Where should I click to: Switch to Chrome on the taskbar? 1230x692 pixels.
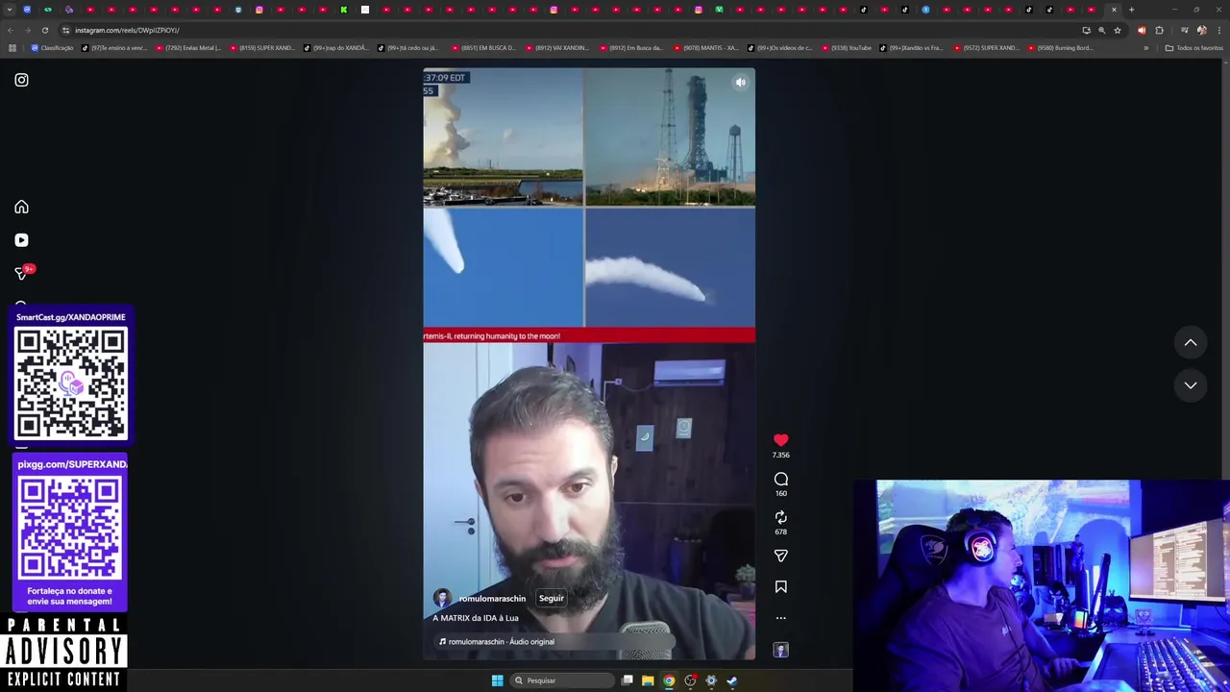(x=669, y=680)
